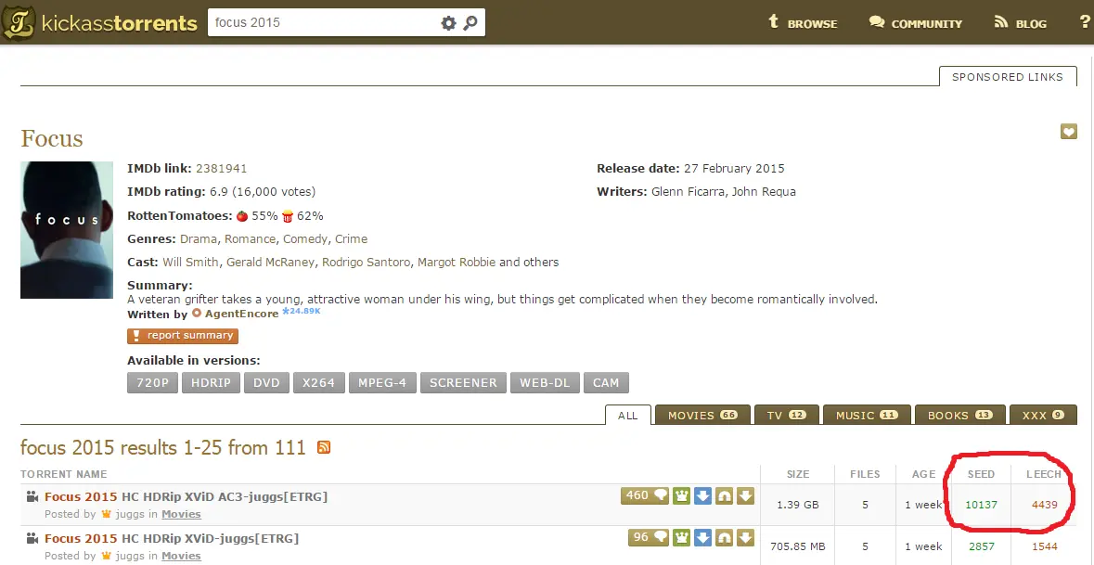Click the AgentEncore user badge icon

[x=196, y=314]
